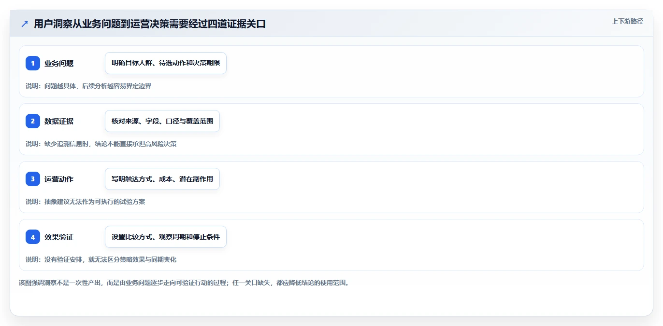Click step number badge 1
Image resolution: width=663 pixels, height=326 pixels.
pyautogui.click(x=33, y=63)
